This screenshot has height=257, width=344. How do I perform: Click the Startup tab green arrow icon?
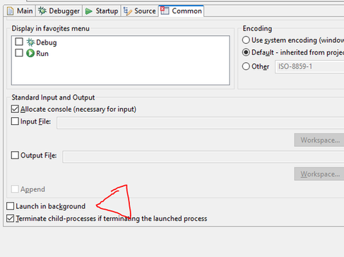pyautogui.click(x=89, y=11)
